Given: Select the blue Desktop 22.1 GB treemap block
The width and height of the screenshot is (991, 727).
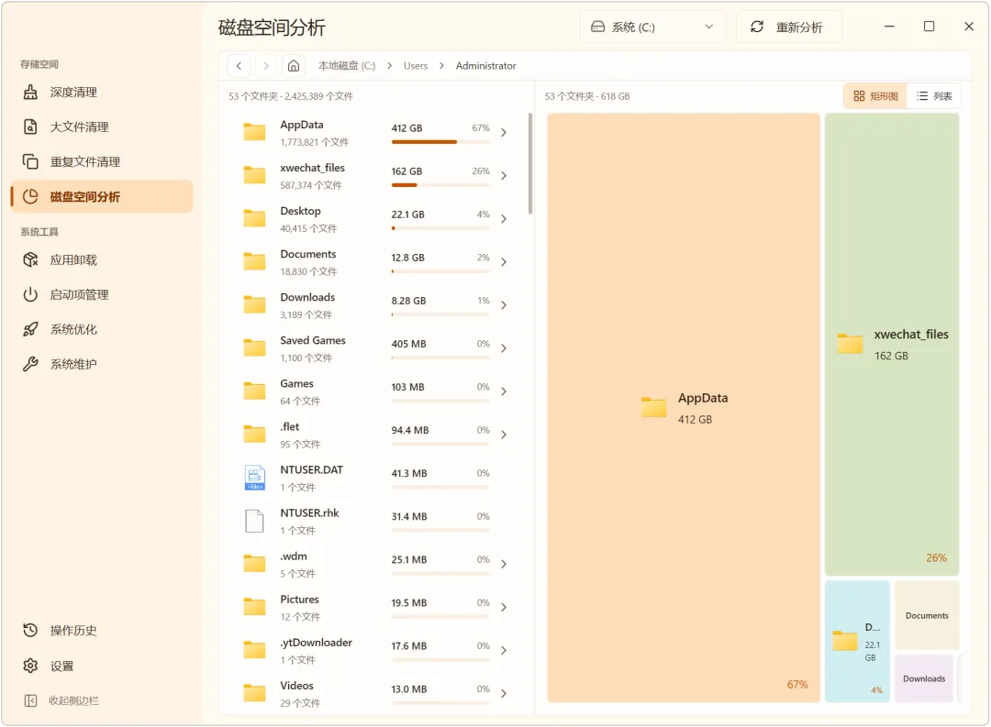Looking at the screenshot, I should [x=858, y=641].
